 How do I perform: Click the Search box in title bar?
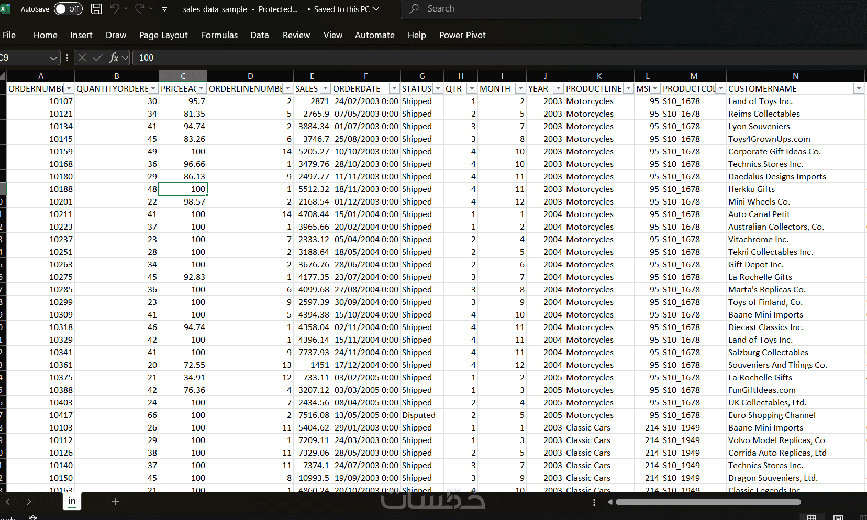520,9
